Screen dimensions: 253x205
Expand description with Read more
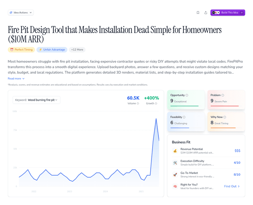point(16,79)
